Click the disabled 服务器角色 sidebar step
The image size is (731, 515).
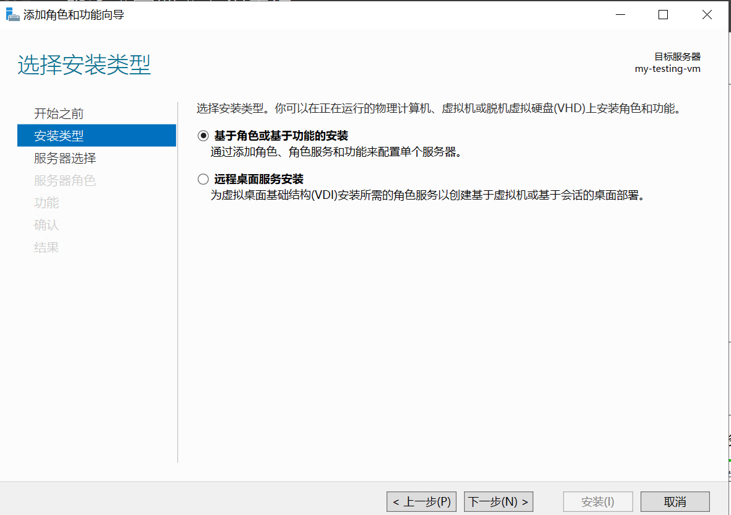point(65,180)
